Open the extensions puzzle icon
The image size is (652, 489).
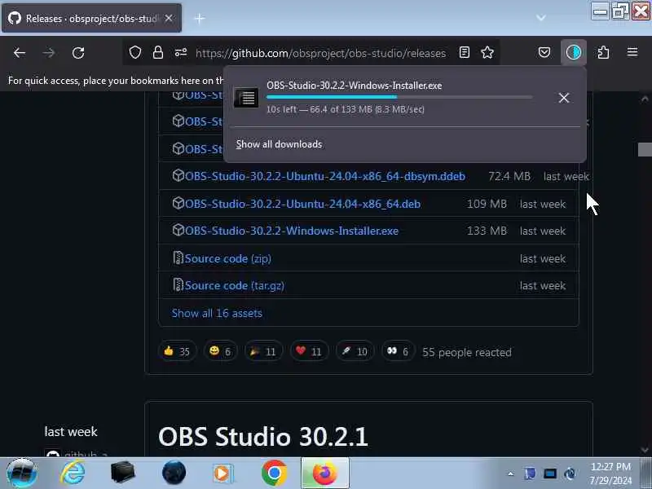pyautogui.click(x=603, y=52)
